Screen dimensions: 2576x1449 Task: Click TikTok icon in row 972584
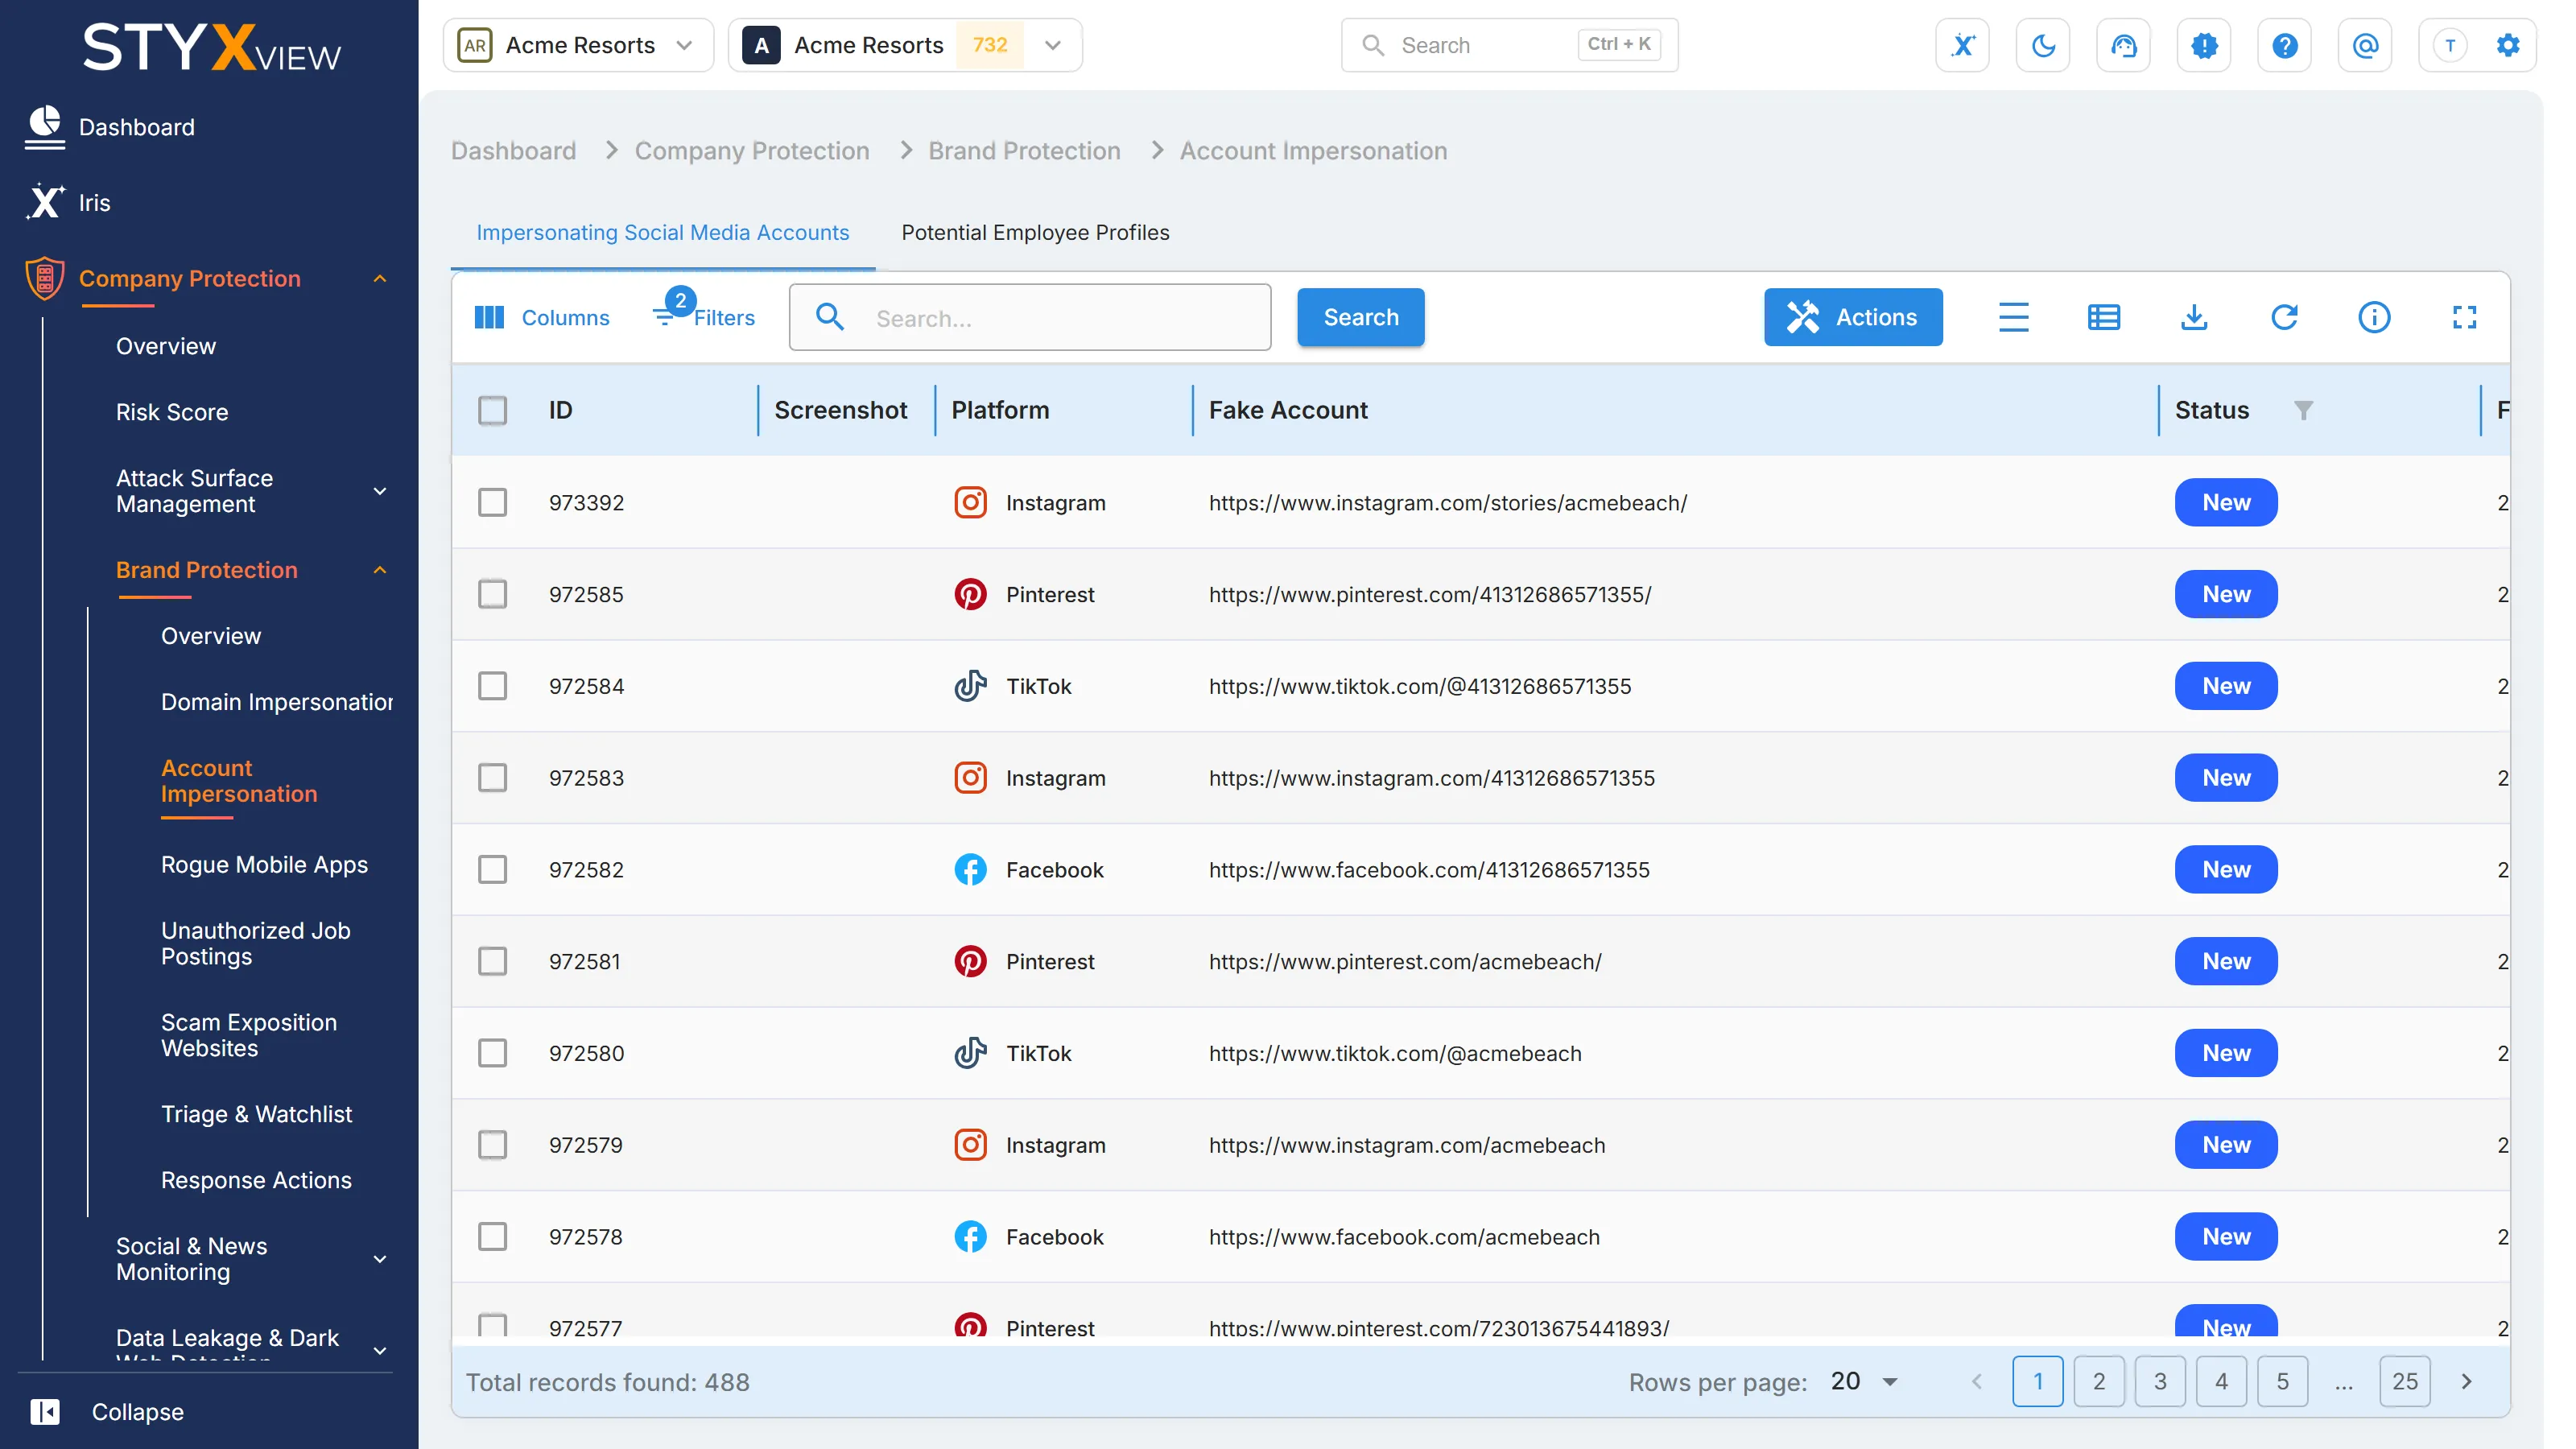coord(970,686)
